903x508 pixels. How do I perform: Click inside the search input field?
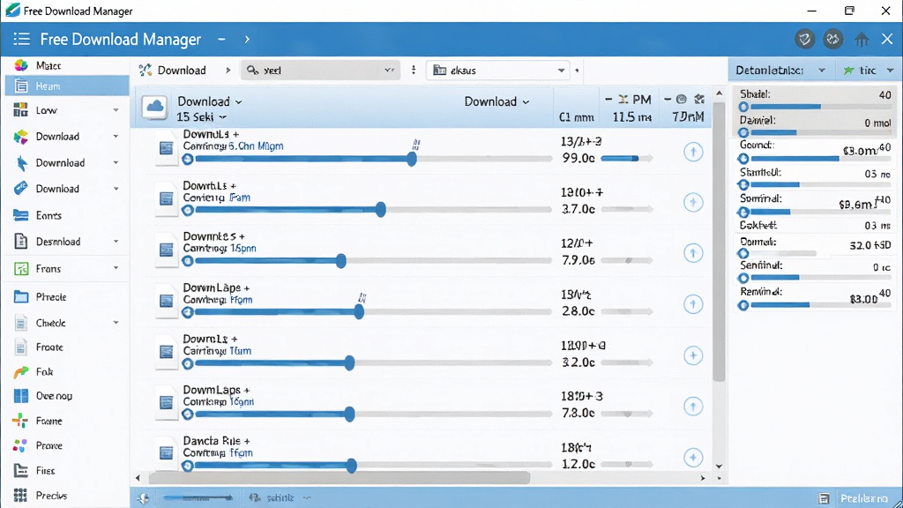[320, 71]
